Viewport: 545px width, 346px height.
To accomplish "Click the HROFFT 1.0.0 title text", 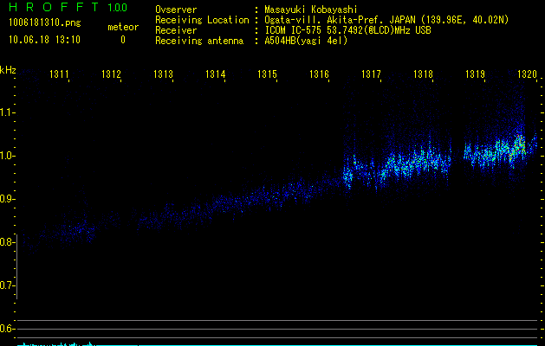I will tap(68, 7).
